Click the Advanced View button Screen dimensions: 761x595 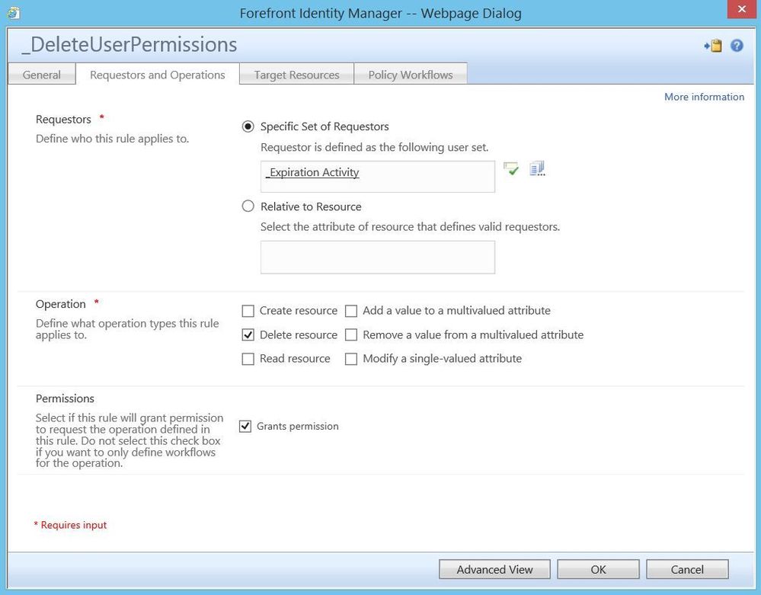click(494, 569)
